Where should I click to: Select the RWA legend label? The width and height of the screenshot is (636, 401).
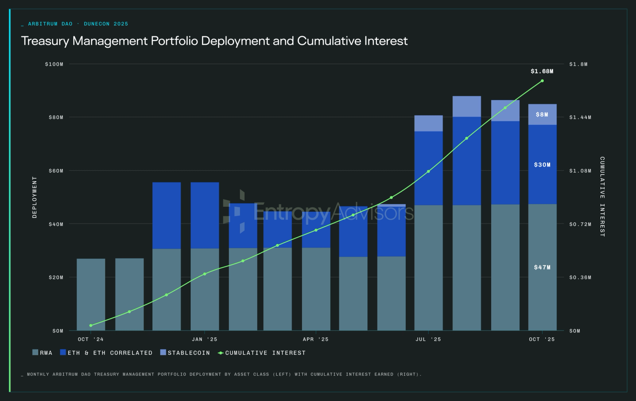tap(46, 353)
